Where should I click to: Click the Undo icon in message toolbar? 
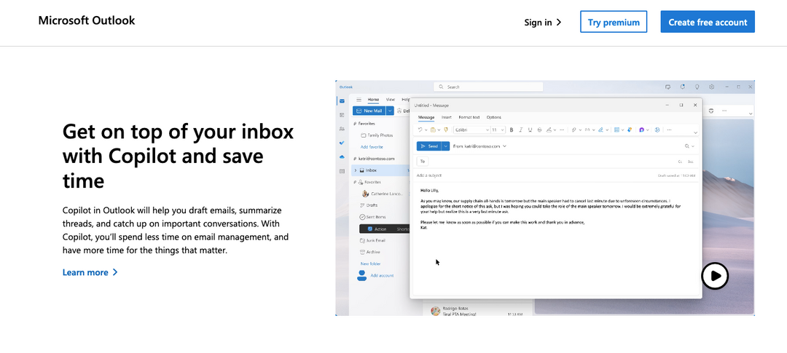click(x=420, y=130)
